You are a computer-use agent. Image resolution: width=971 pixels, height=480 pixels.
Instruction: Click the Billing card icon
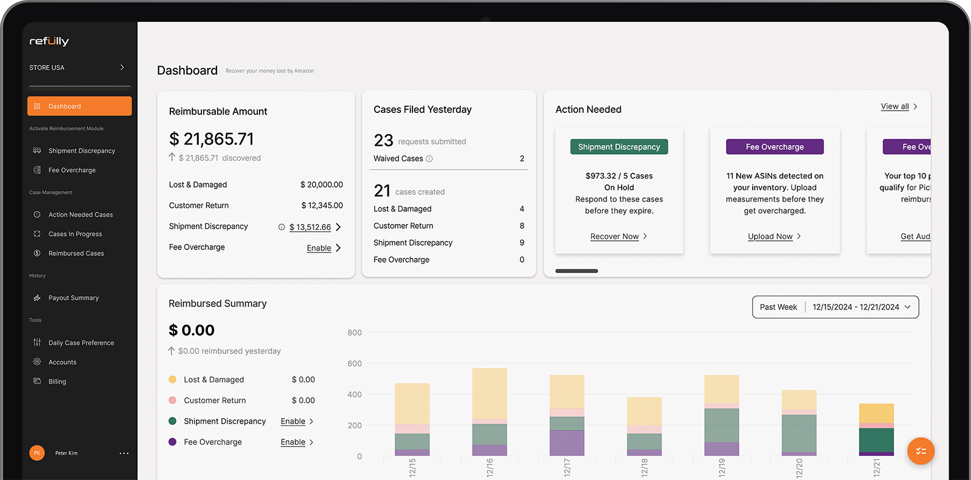point(37,381)
